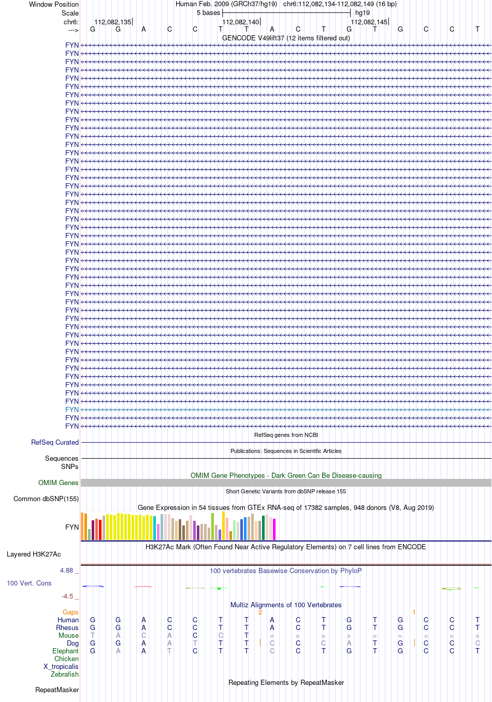
Task: Click the "RepeatMasker" track label
Action: [x=57, y=690]
